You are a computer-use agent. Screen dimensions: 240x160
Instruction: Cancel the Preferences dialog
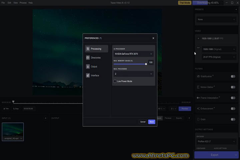point(143,122)
